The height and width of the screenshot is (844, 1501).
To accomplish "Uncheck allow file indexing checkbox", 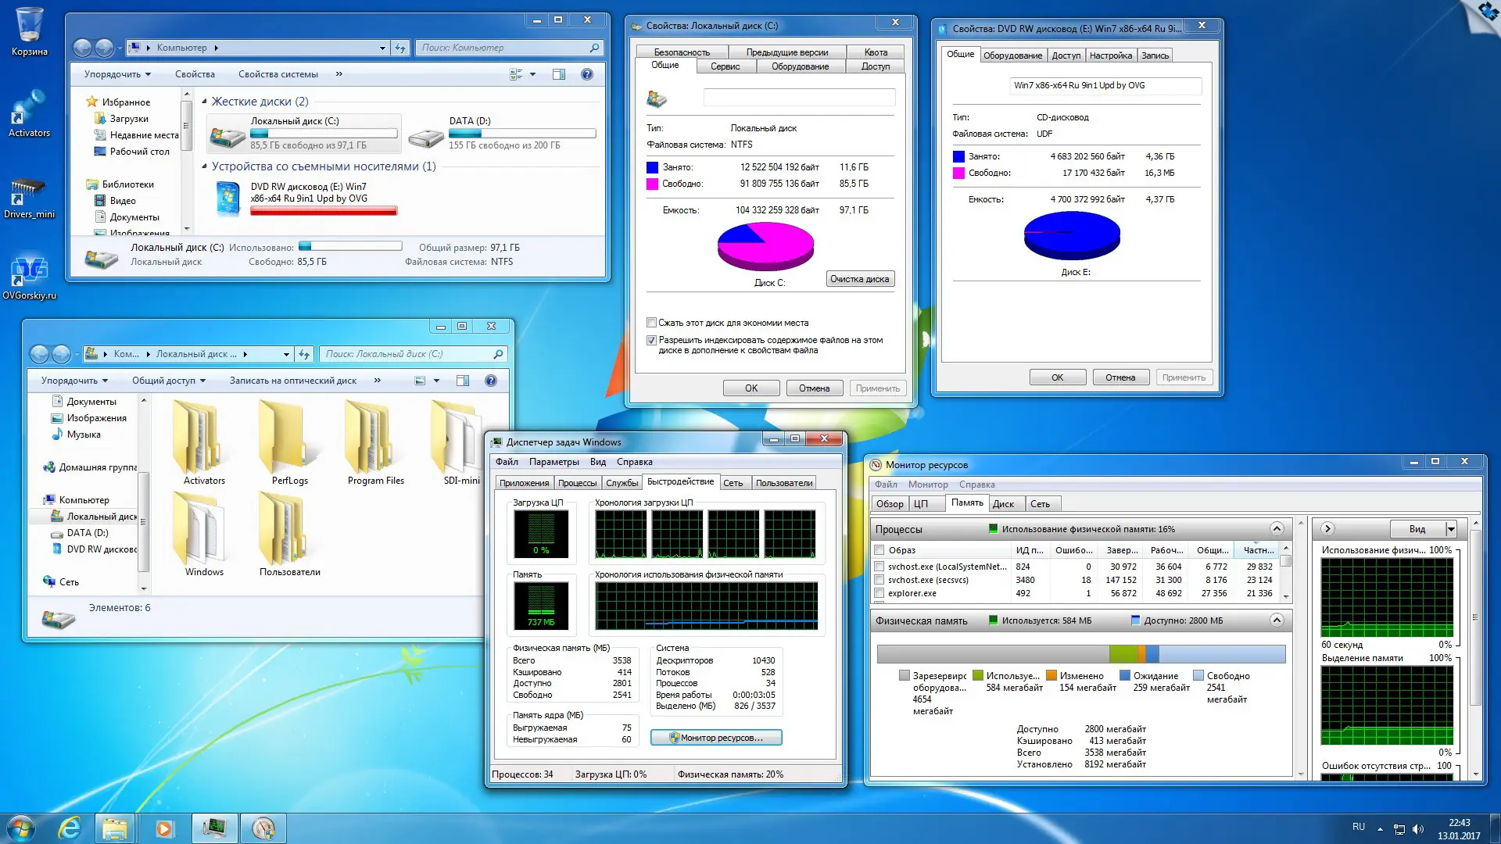I will tap(651, 340).
